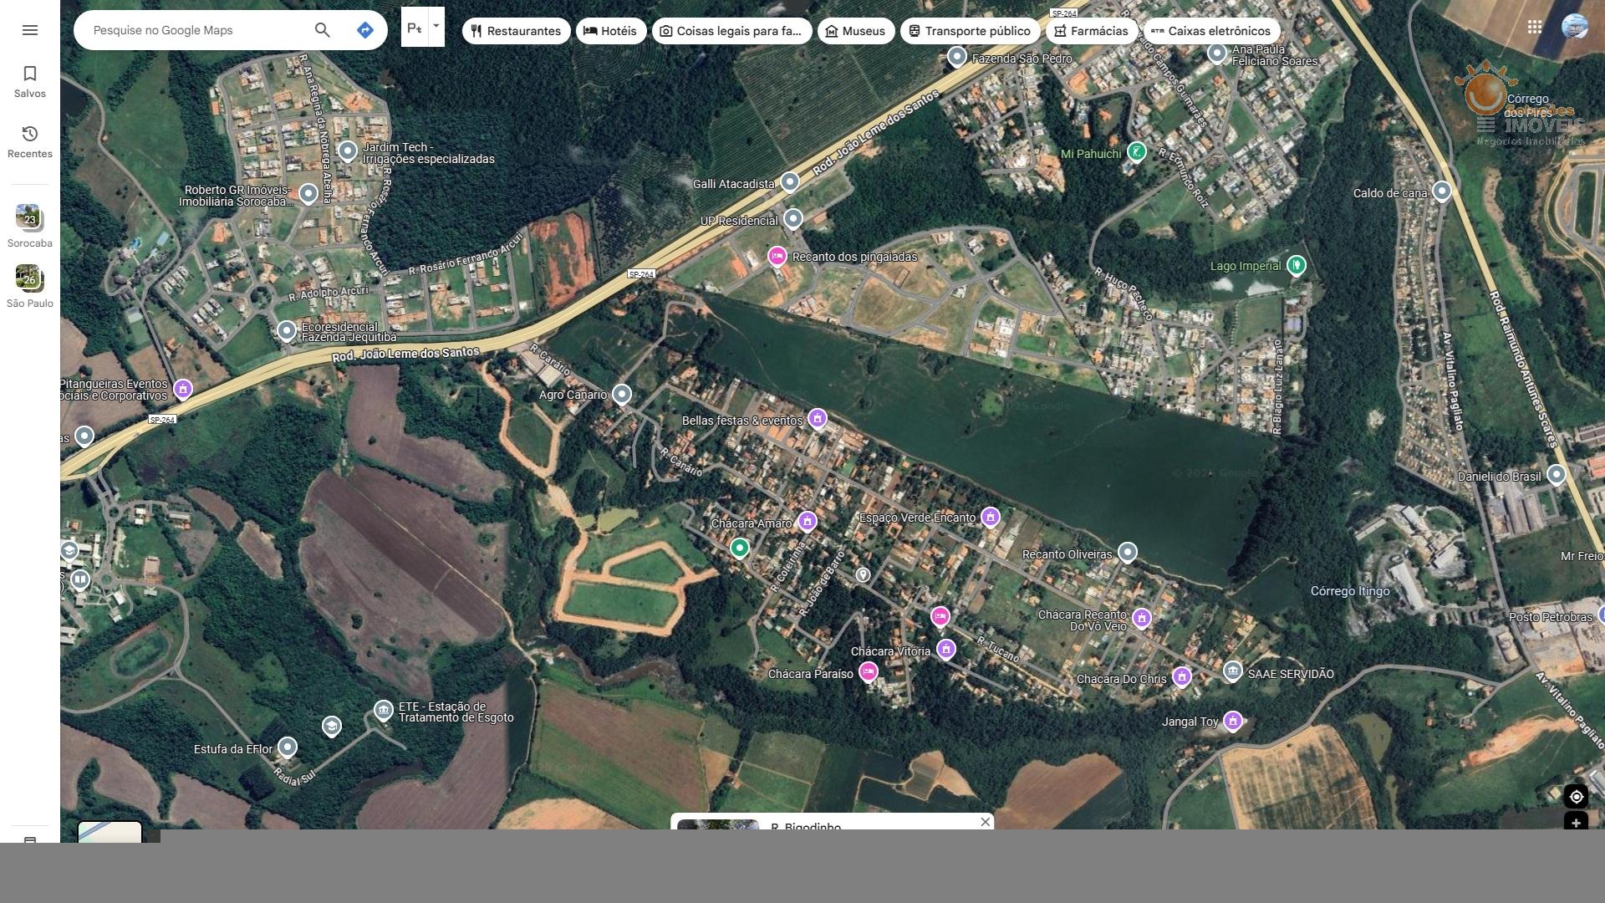Click the search magnifier icon
The image size is (1605, 903).
tap(323, 30)
